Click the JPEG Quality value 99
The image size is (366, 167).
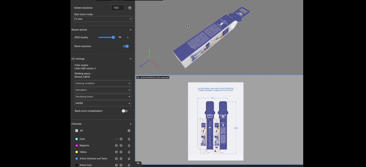pos(120,37)
